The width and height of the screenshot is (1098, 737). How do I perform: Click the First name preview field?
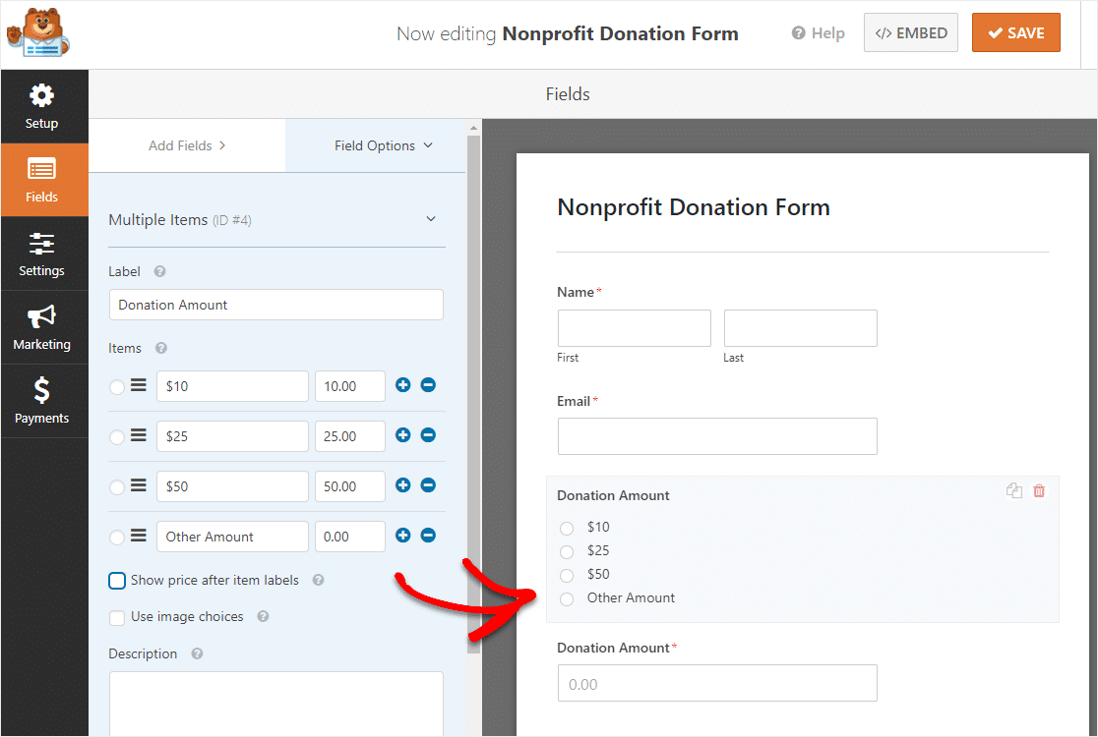click(635, 328)
